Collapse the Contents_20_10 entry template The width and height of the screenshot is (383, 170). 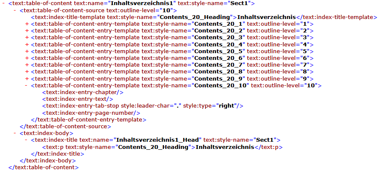click(x=27, y=86)
